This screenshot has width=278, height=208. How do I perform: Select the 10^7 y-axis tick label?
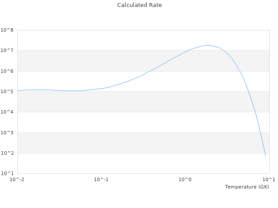pos(7,51)
